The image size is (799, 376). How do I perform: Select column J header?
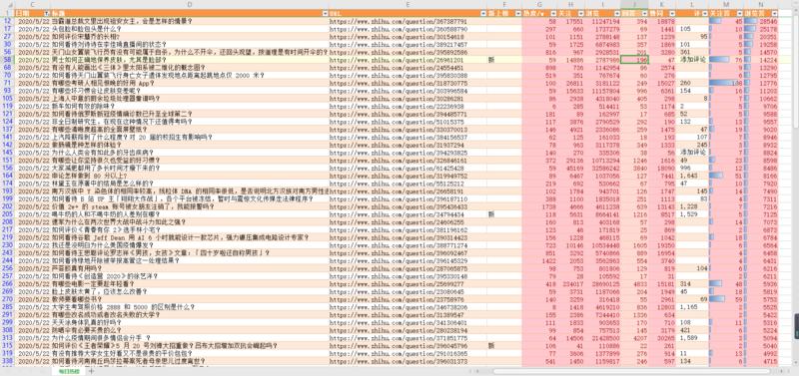coord(634,4)
